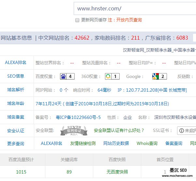Click the 关键词库 column header
This screenshot has width=196, height=181.
pos(69,160)
